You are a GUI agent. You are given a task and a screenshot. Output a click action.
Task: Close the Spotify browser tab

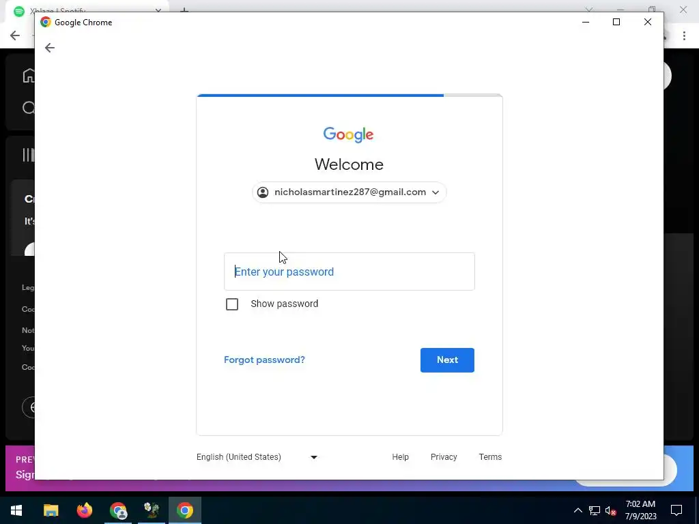click(158, 10)
